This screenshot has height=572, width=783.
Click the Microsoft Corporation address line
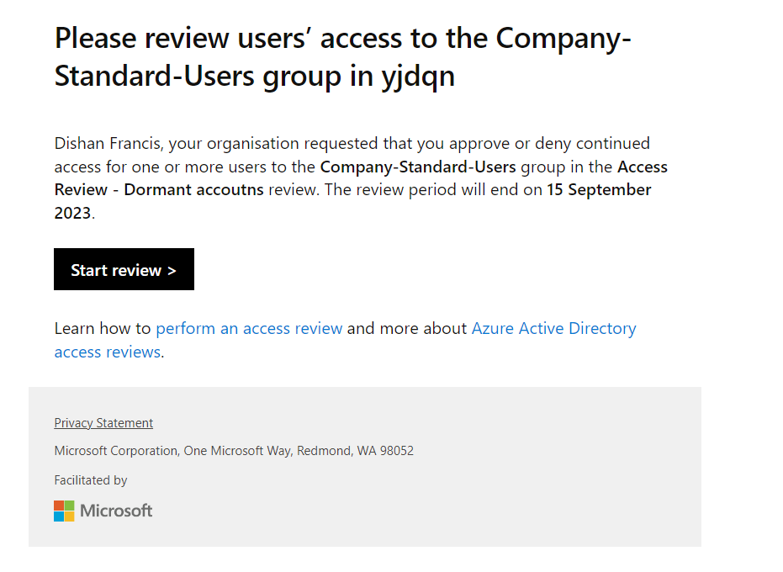[x=234, y=451]
